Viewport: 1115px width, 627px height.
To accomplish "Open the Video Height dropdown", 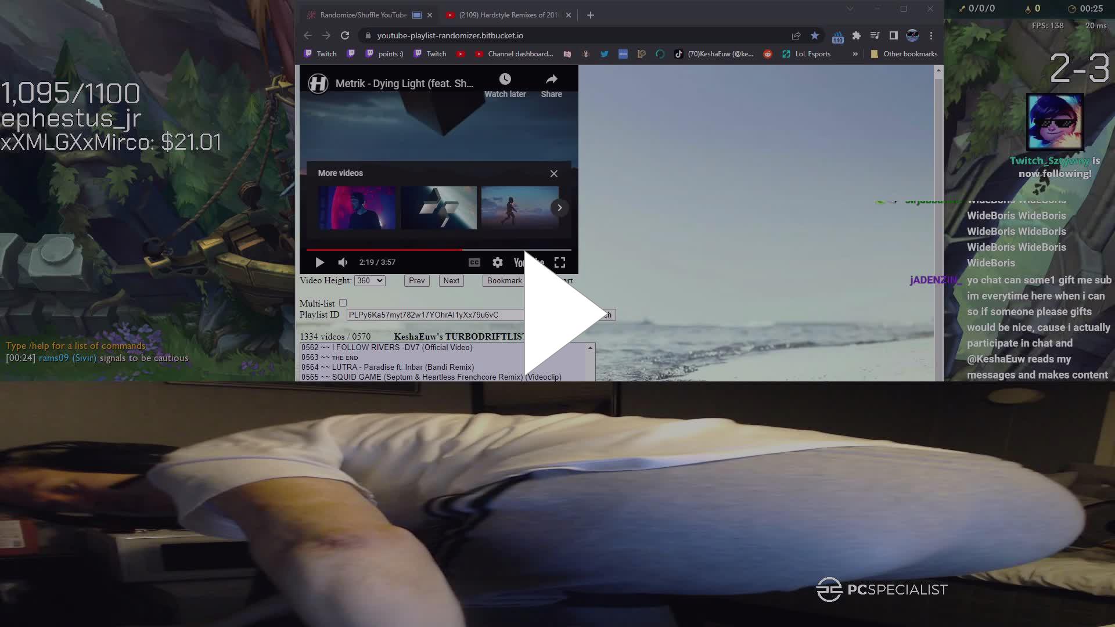I will (x=370, y=280).
